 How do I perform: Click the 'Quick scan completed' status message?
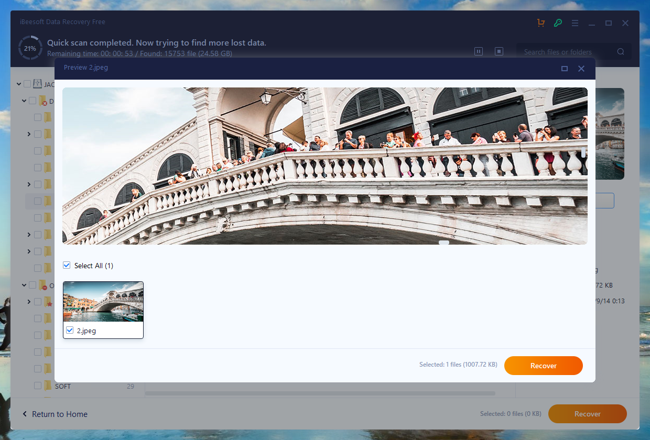(157, 43)
